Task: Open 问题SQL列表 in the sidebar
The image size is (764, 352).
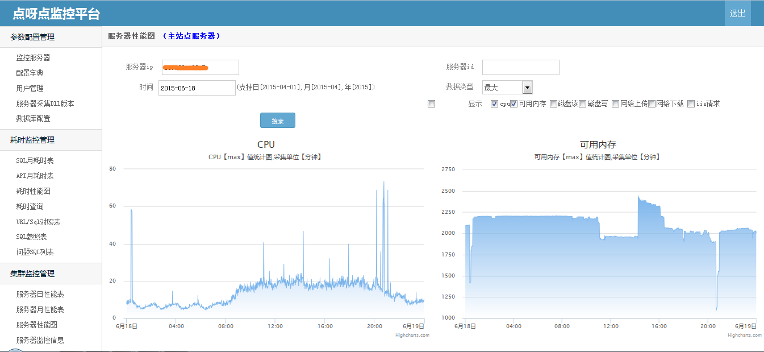Action: click(x=35, y=252)
